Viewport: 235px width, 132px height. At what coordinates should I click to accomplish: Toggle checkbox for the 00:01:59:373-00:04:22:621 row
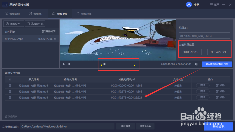[x=10, y=97]
